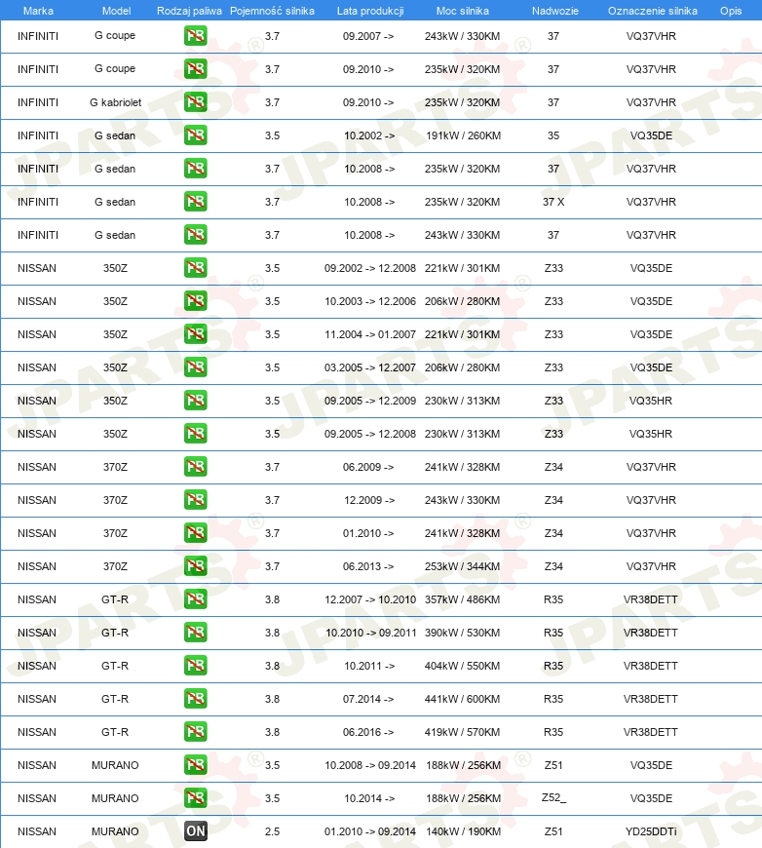Click the petrol icon for 350Z 09.2005 -> 12.2009 row
The width and height of the screenshot is (762, 848).
tap(195, 401)
